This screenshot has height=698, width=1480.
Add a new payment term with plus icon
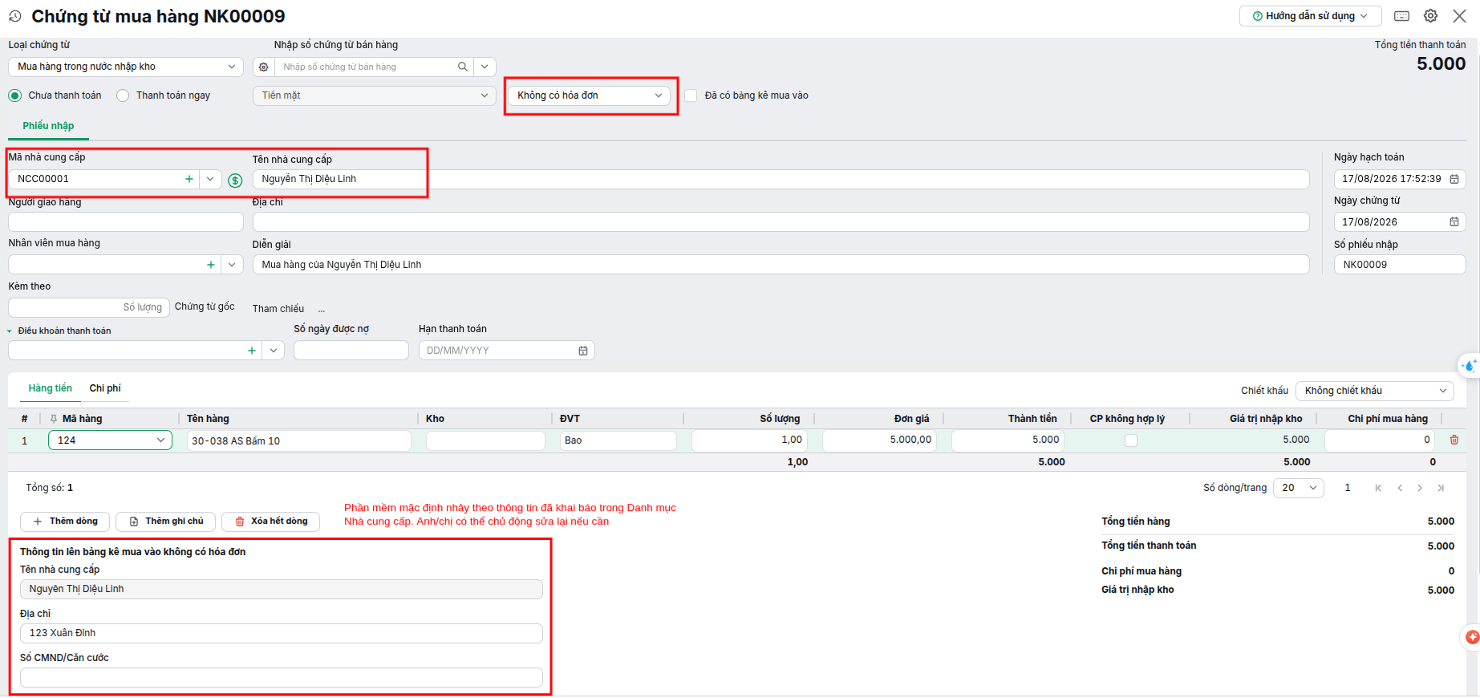click(x=252, y=351)
